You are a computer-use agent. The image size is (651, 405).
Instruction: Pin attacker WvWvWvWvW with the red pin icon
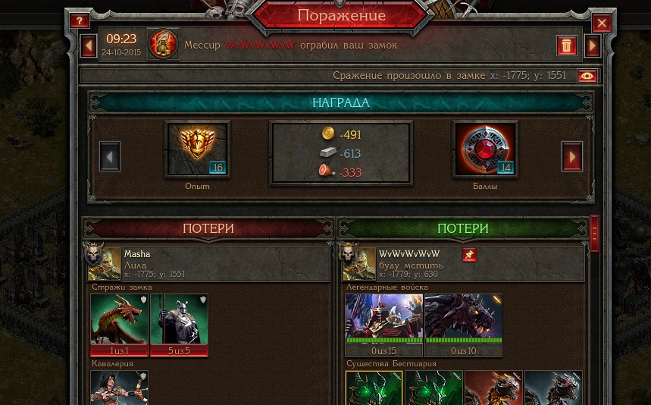[469, 255]
